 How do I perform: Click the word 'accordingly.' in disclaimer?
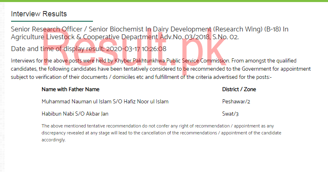click(x=54, y=140)
